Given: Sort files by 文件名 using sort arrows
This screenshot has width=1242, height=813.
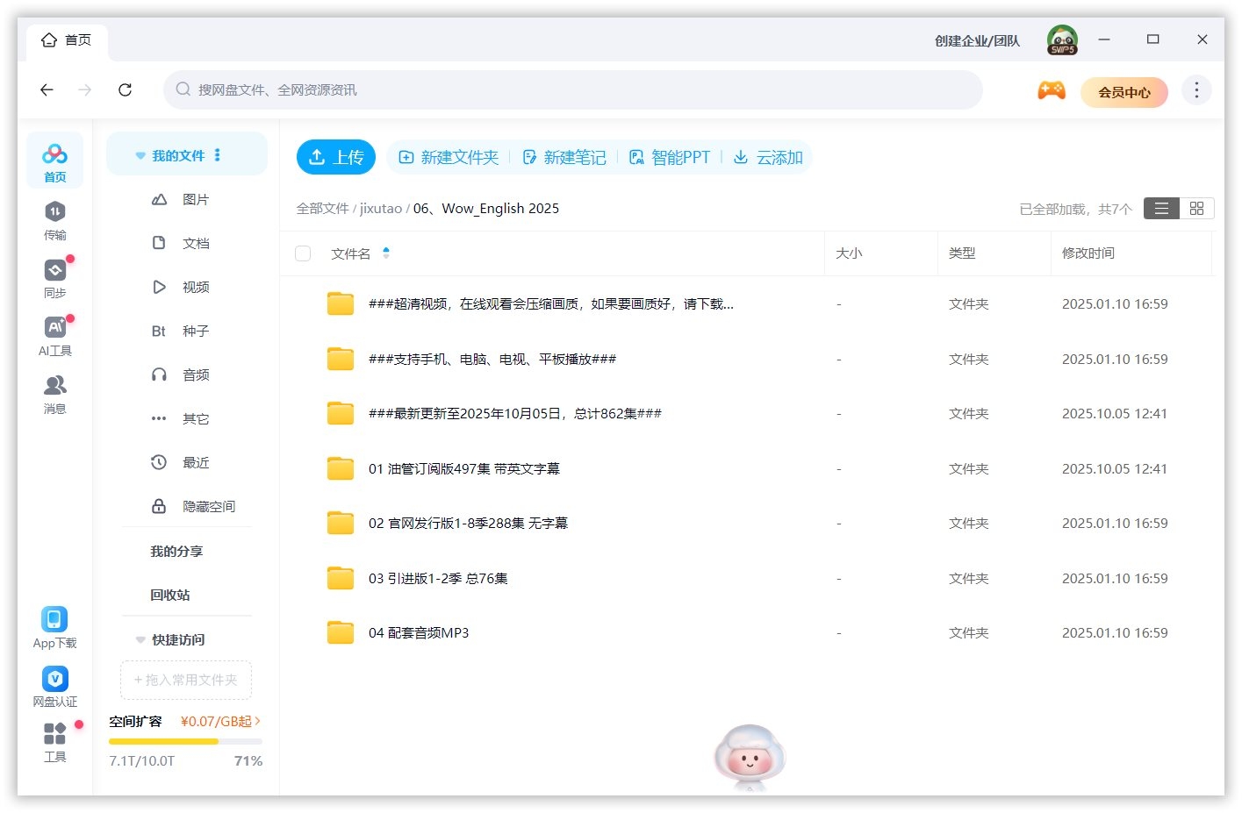Looking at the screenshot, I should [x=386, y=253].
